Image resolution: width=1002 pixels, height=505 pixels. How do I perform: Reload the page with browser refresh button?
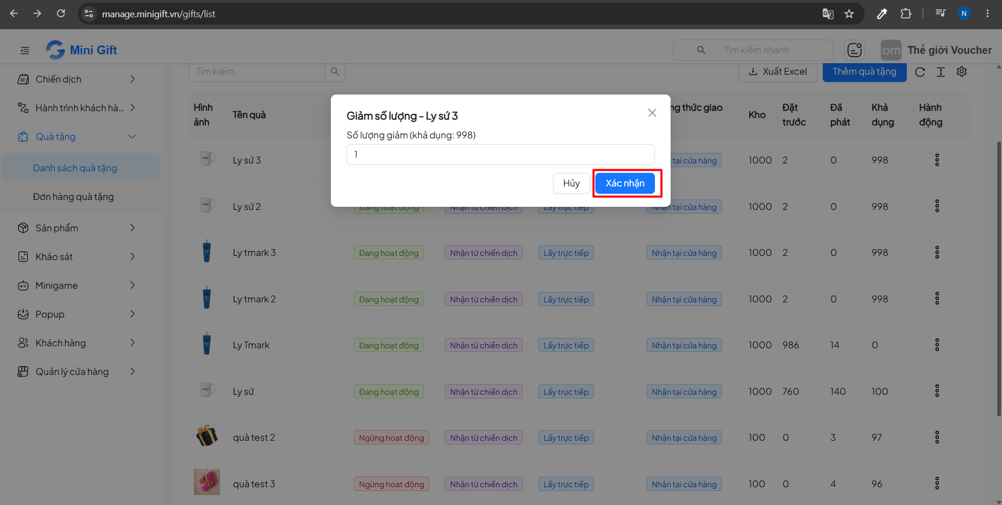[x=61, y=14]
